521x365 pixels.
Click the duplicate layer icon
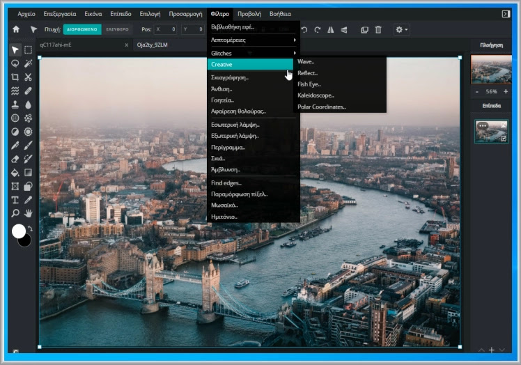click(364, 30)
